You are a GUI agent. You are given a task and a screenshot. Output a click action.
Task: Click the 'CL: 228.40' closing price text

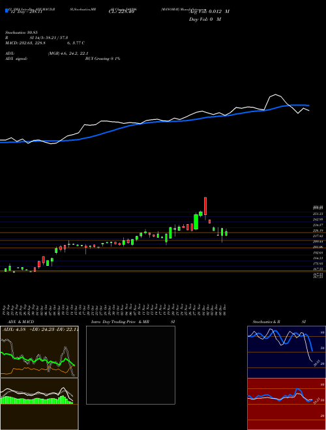[x=121, y=12]
